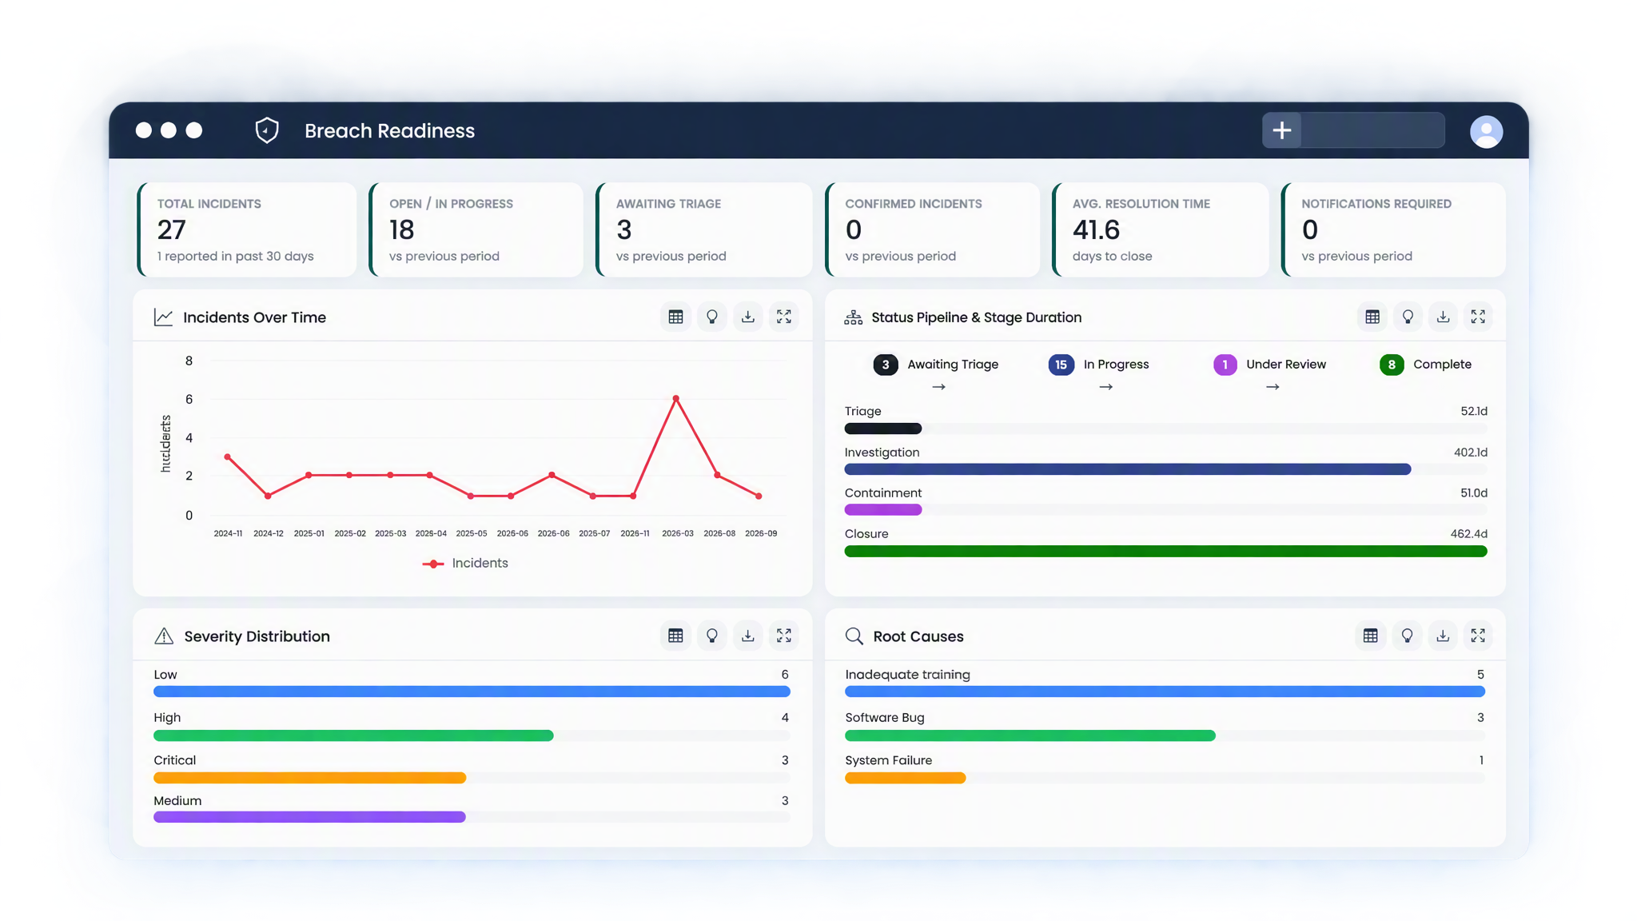1637x921 pixels.
Task: Download the Root Causes chart
Action: click(x=1443, y=636)
